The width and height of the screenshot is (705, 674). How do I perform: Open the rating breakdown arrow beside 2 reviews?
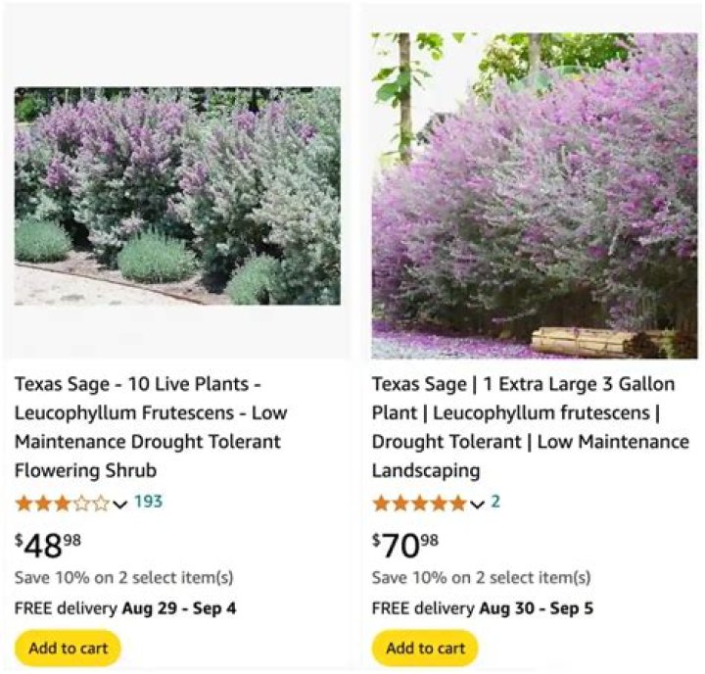pyautogui.click(x=477, y=505)
